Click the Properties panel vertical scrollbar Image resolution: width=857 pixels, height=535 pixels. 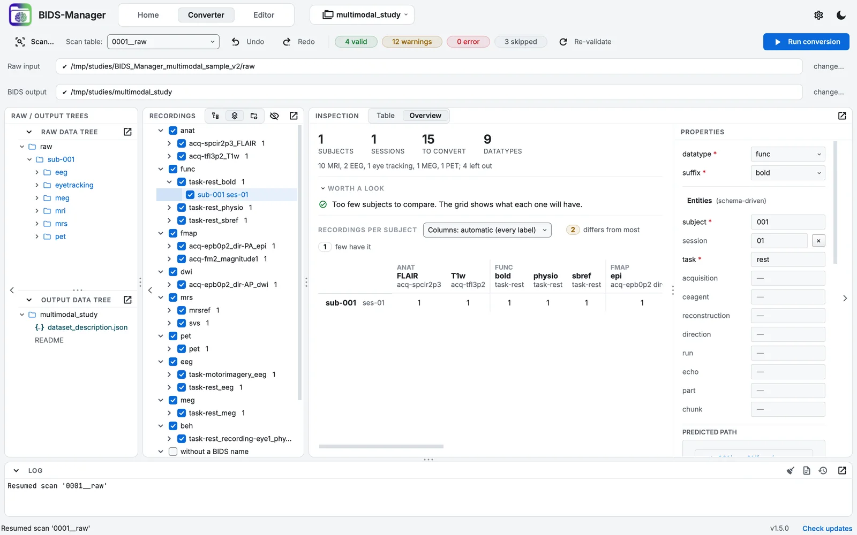(x=835, y=203)
